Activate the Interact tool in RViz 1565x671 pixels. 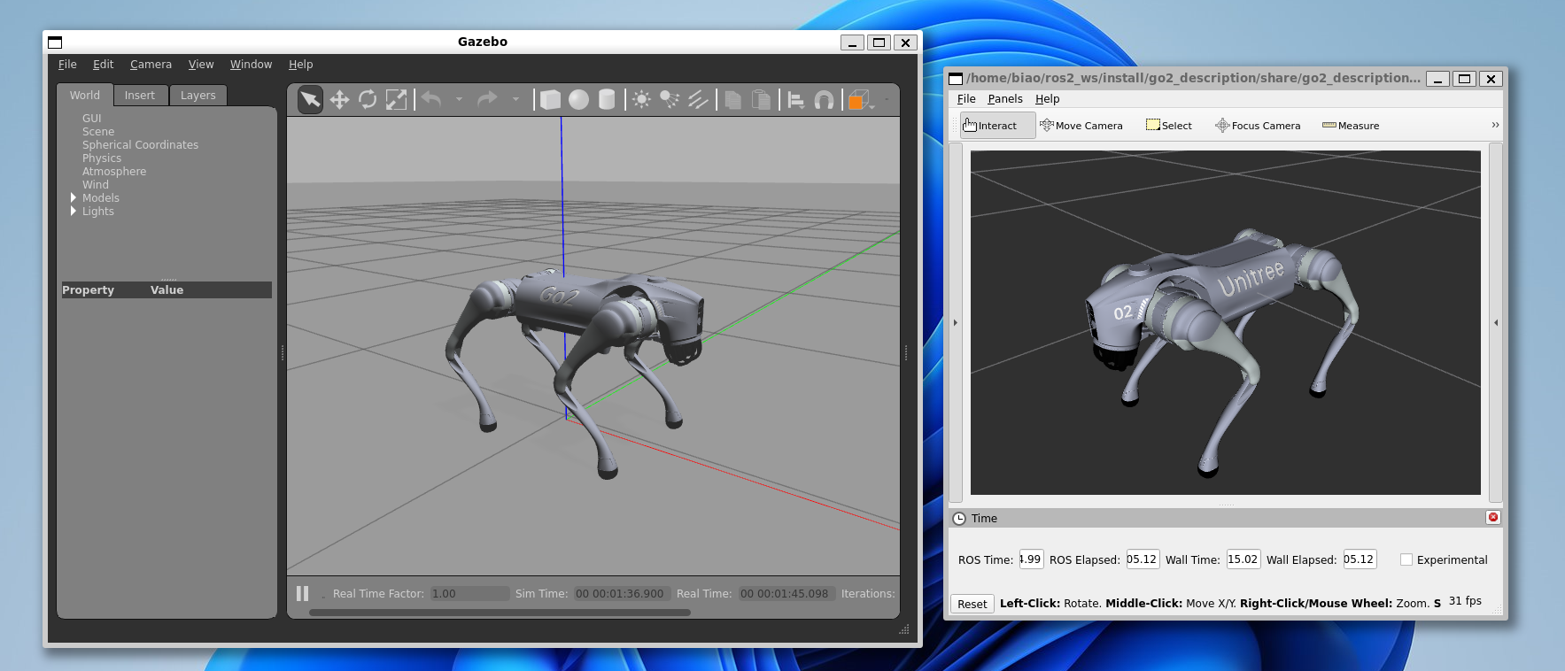click(997, 126)
